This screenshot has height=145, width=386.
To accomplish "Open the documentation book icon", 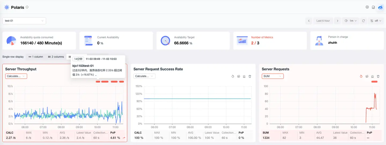I will (373, 7).
